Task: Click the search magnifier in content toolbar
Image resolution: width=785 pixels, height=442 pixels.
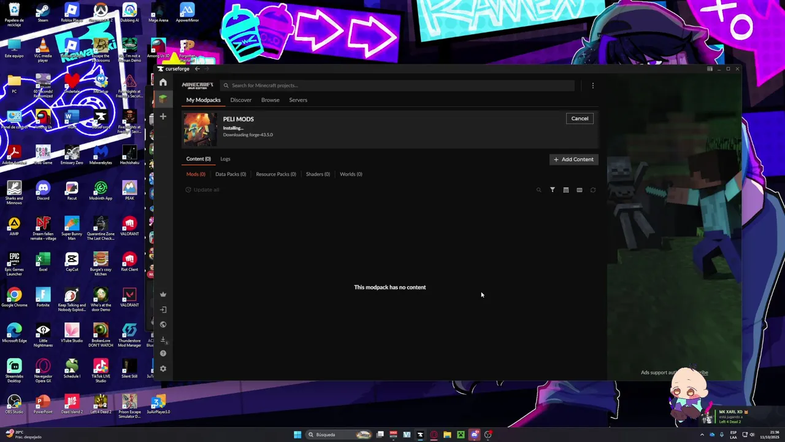Action: [539, 190]
